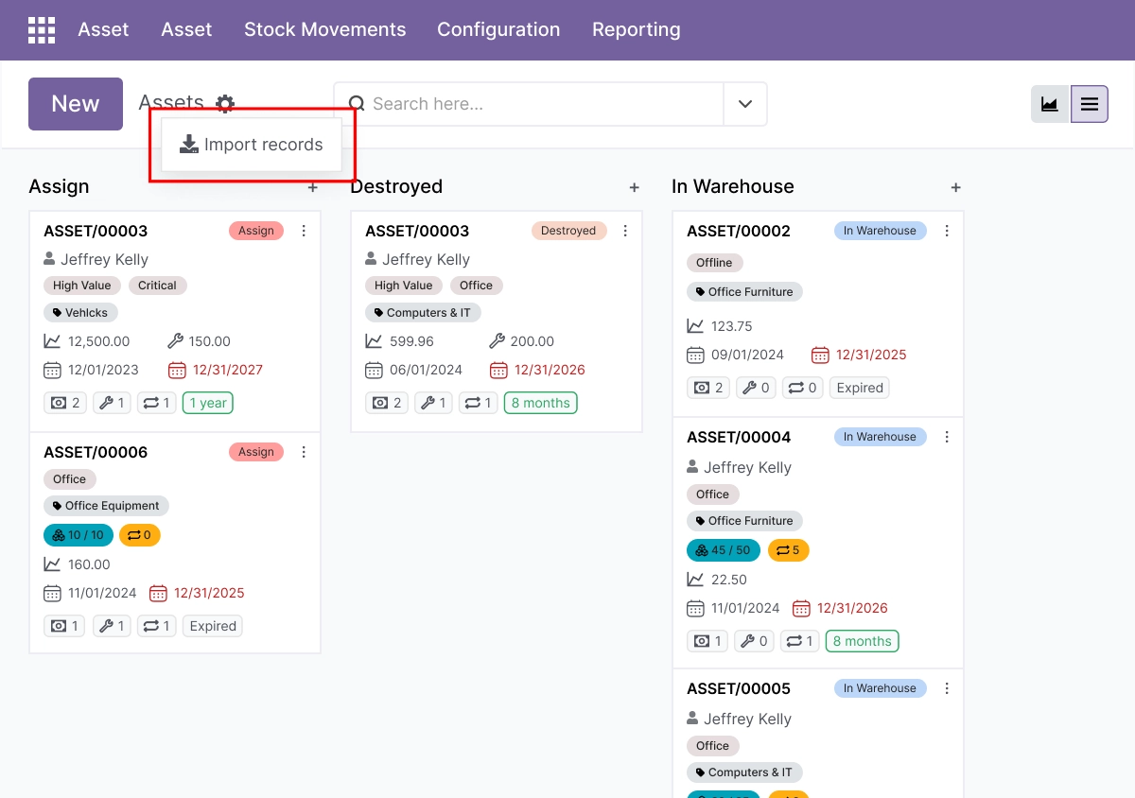The image size is (1135, 798).
Task: Open options menu on Destroyed ASSET/00003 card
Action: [625, 231]
